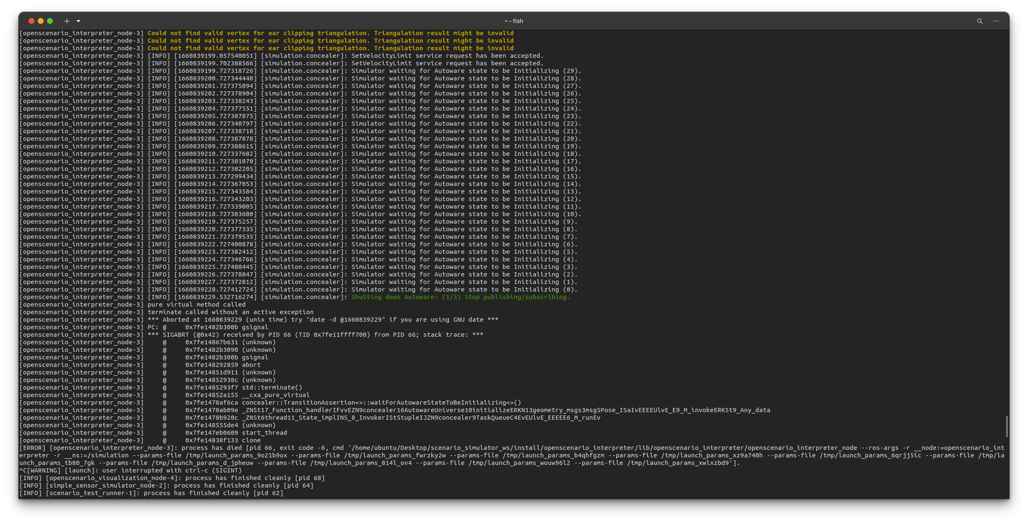The height and width of the screenshot is (524, 1028).
Task: Click the red close window button
Action: coord(31,21)
